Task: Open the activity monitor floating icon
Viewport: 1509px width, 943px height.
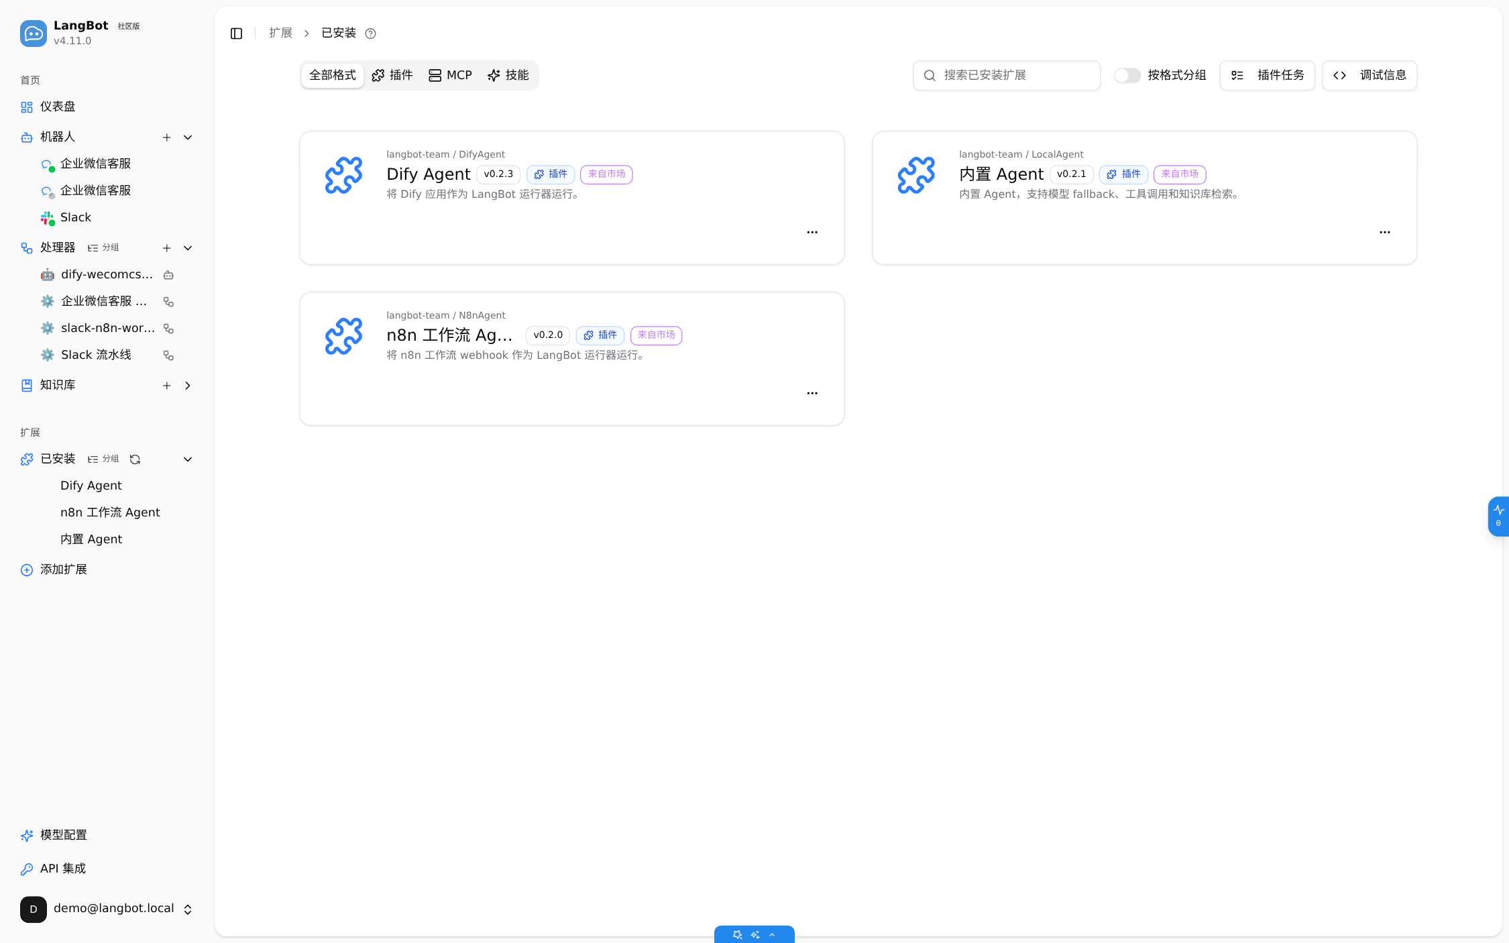Action: (x=1498, y=516)
